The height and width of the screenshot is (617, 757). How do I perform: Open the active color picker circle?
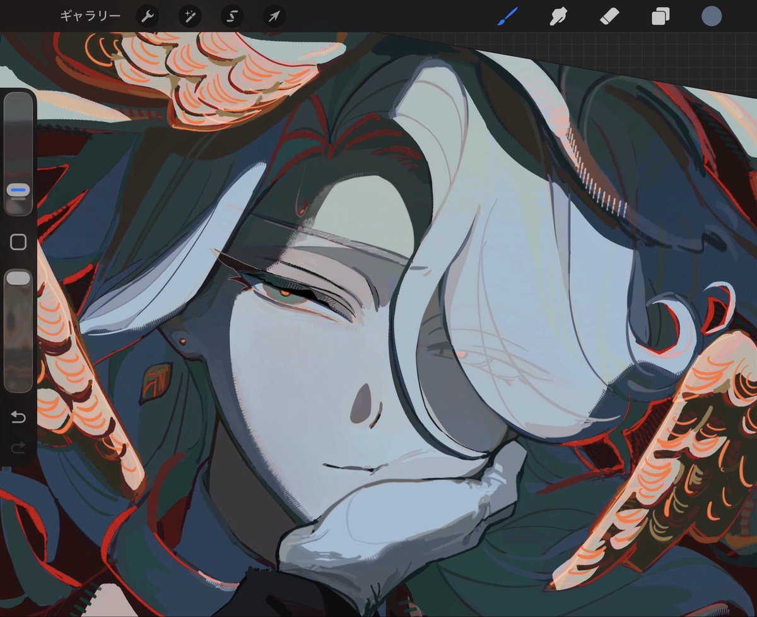click(712, 16)
